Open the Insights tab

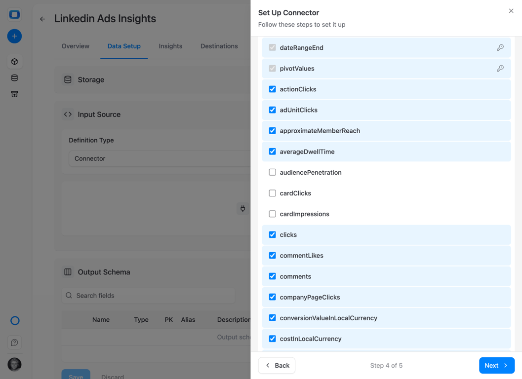coord(170,46)
